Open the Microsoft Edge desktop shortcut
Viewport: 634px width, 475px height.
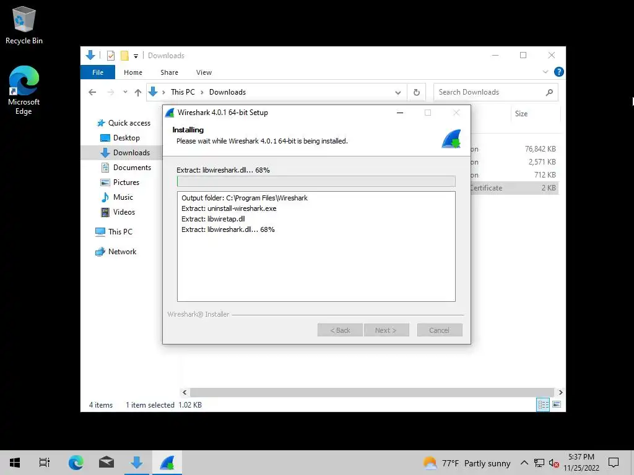pyautogui.click(x=24, y=90)
